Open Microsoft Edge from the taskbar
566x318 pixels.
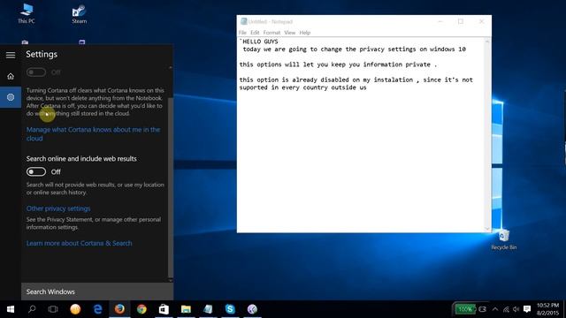pos(97,309)
